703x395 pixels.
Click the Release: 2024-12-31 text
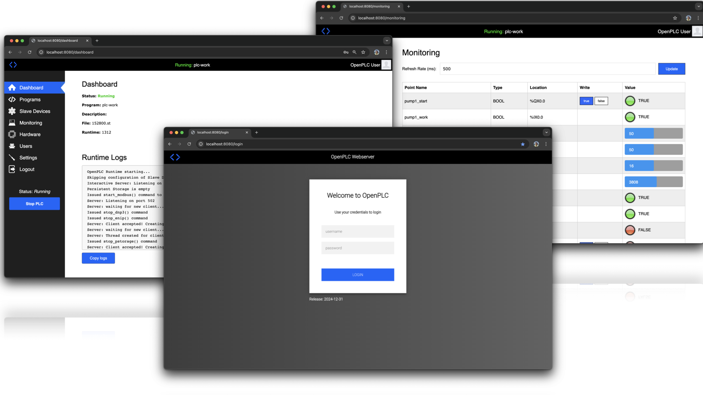coord(326,299)
